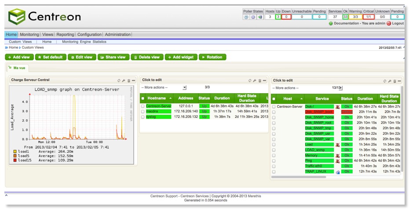
Task: Click the red Logout power icon
Action: 389,23
